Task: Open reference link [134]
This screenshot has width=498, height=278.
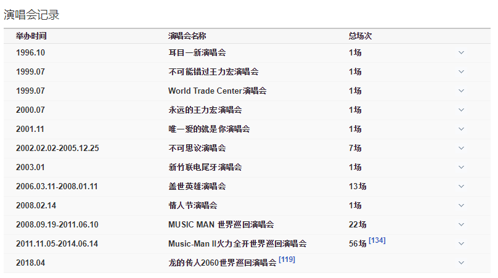Action: click(377, 240)
